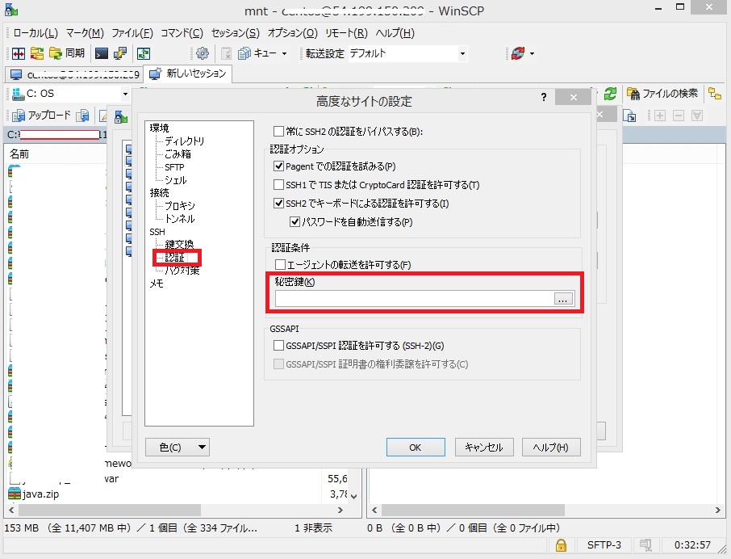Image resolution: width=731 pixels, height=559 pixels.
Task: Open the 転送設定 transfer settings combo box
Action: [407, 53]
